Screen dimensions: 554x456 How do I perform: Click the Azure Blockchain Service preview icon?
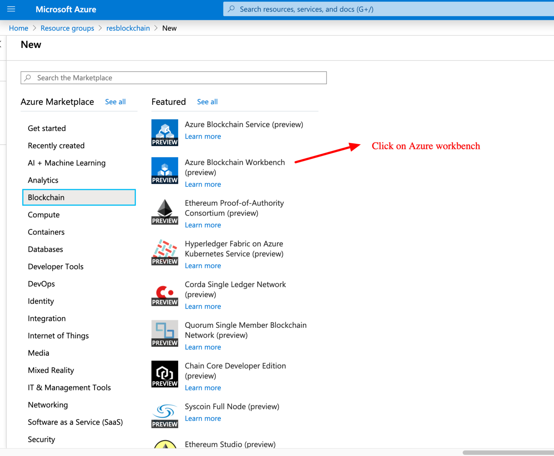point(164,133)
